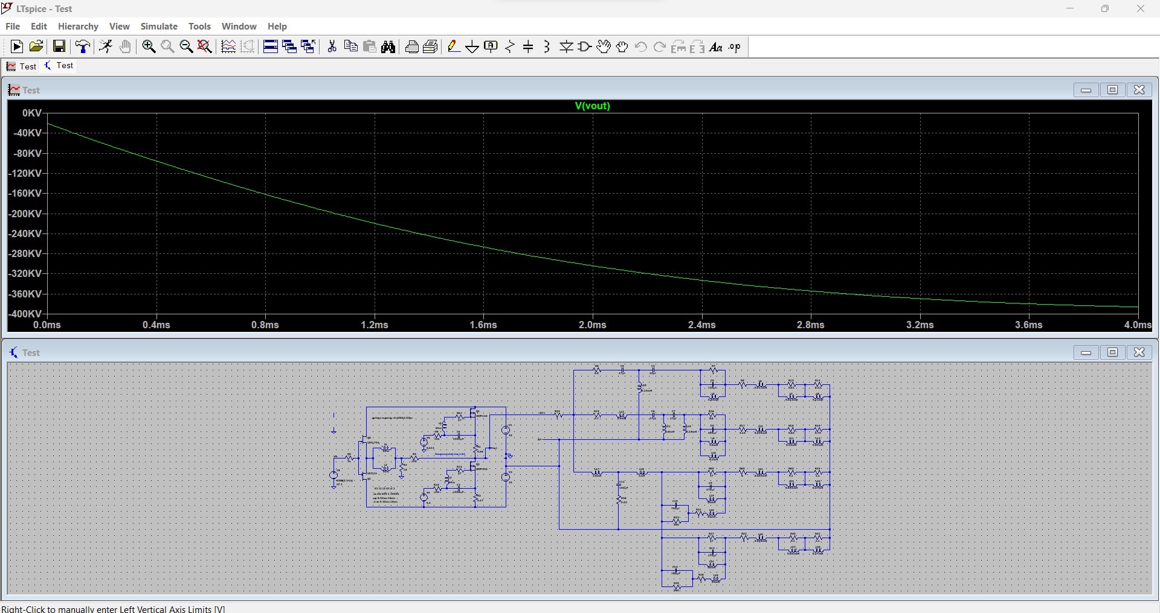Viewport: 1160px width, 613px height.
Task: Click the Autorange waveform icon
Action: (228, 46)
